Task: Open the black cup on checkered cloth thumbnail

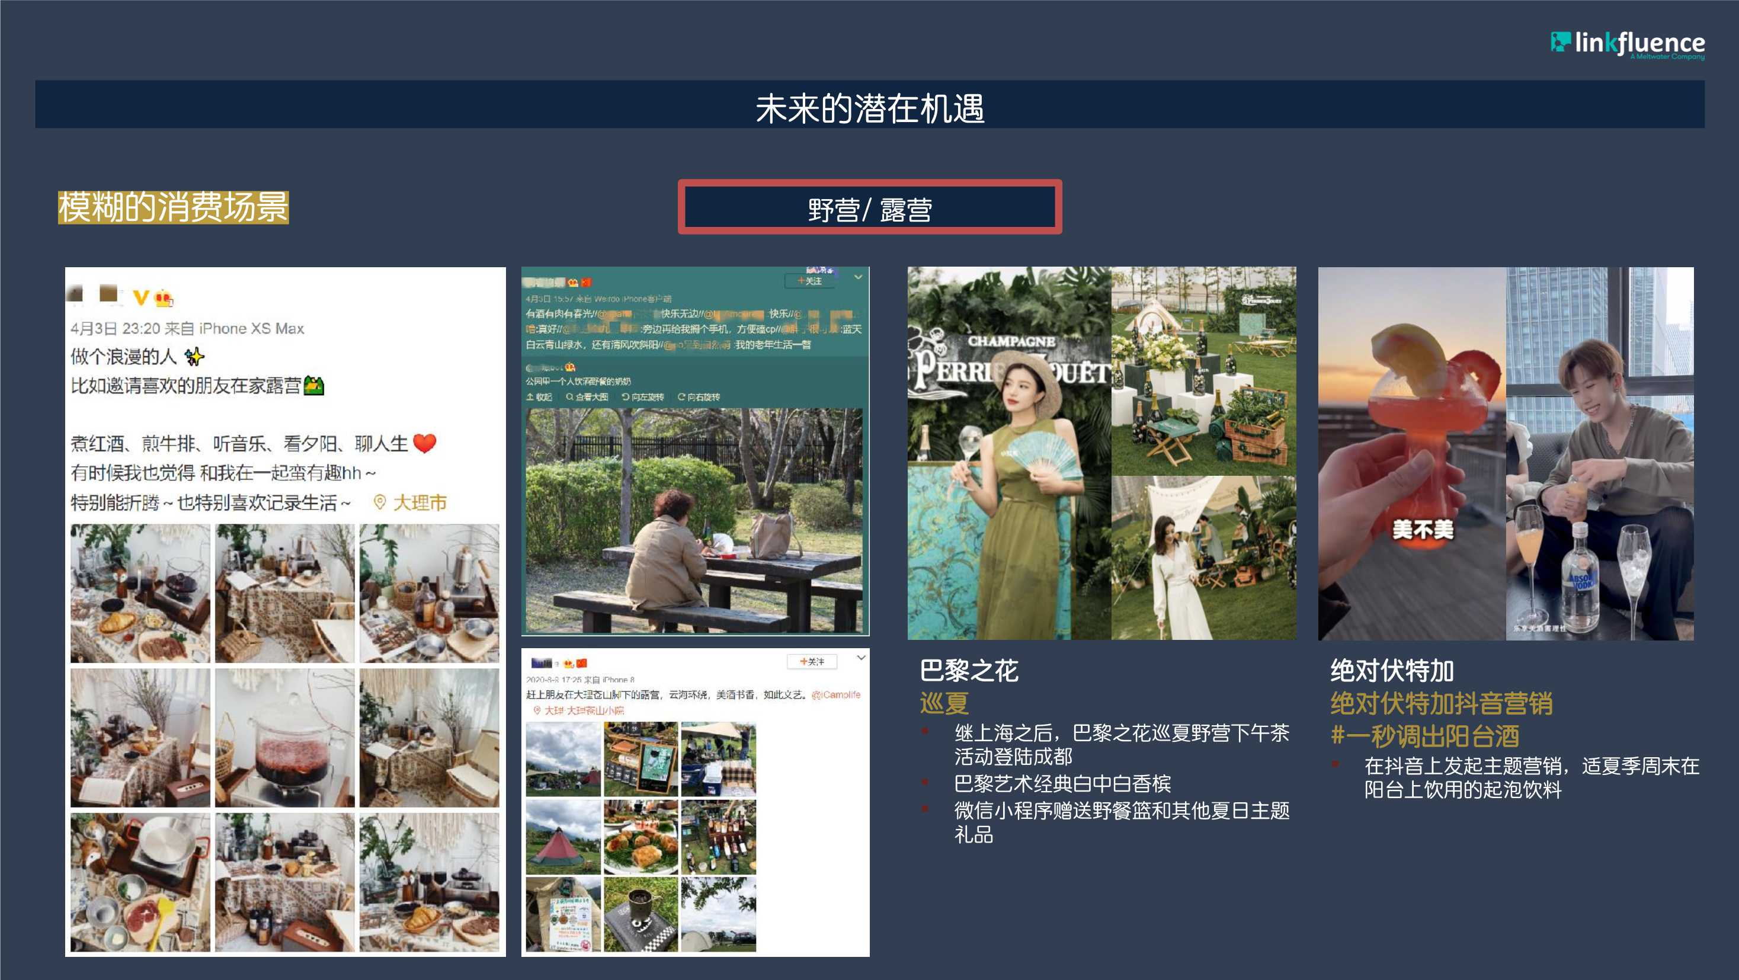Action: (x=640, y=915)
